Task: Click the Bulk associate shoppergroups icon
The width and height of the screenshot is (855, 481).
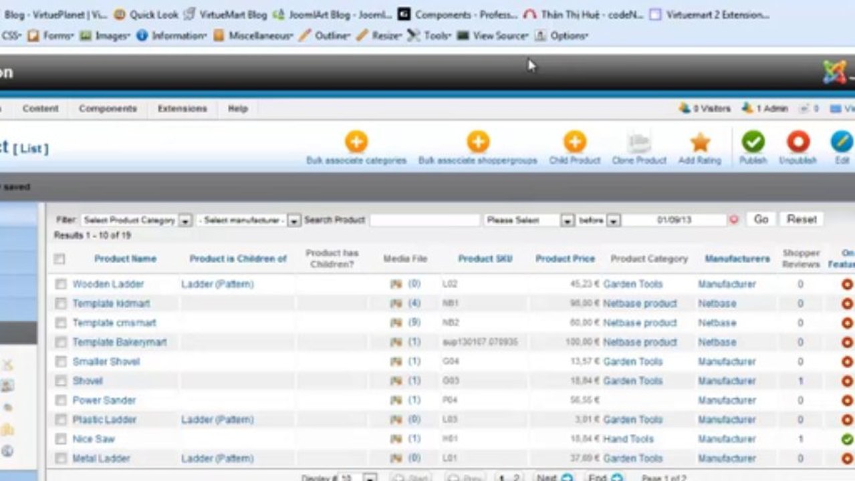Action: pyautogui.click(x=478, y=142)
